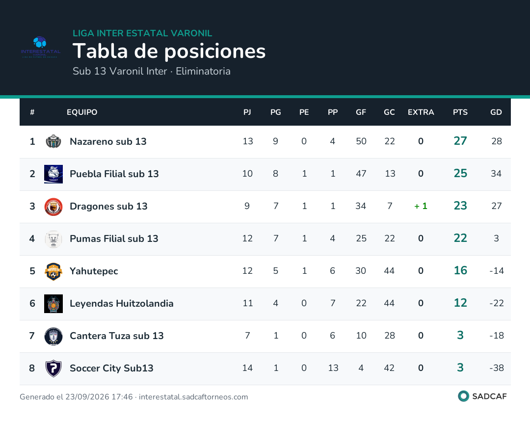The image size is (530, 422).
Task: Click the interestatal.sadcaftorneos.com footer link
Action: (193, 397)
